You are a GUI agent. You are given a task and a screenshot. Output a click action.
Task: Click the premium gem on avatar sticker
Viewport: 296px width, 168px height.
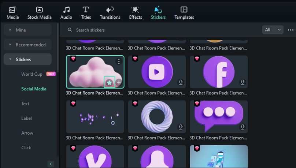tap(135, 148)
